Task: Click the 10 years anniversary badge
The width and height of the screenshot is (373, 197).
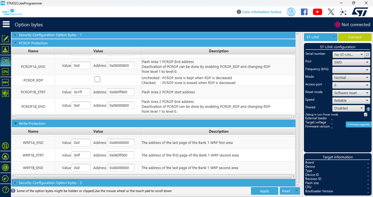Action: click(x=291, y=12)
